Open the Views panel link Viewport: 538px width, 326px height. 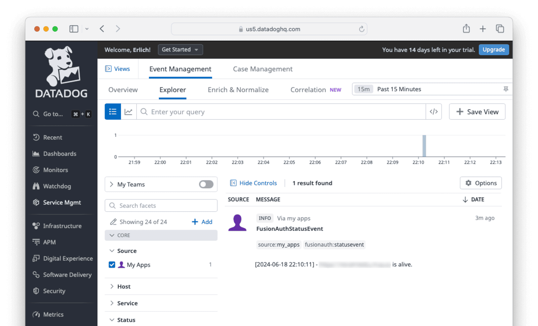[x=117, y=69]
